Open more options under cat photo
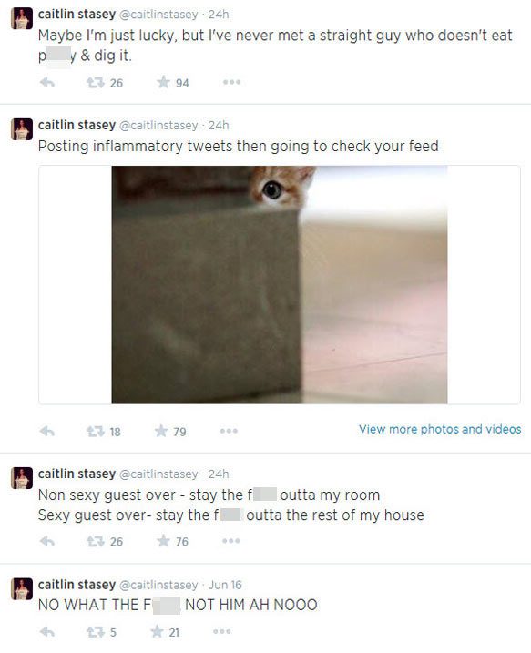The height and width of the screenshot is (653, 531). (x=229, y=431)
